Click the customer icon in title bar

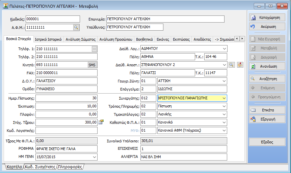point(5,6)
